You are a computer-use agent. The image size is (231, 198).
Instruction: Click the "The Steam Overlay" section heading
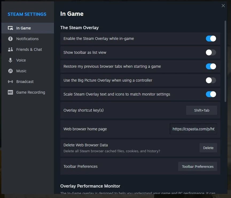(x=79, y=28)
